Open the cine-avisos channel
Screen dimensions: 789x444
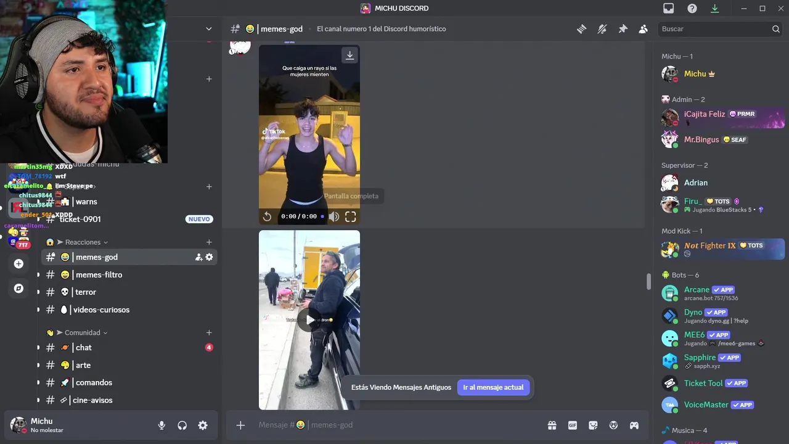point(129,400)
